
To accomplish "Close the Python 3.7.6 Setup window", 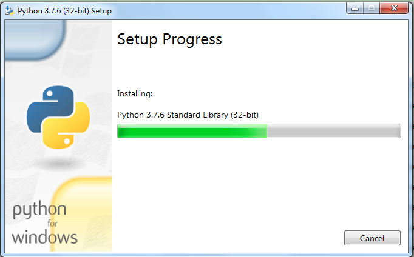I will click(394, 8).
